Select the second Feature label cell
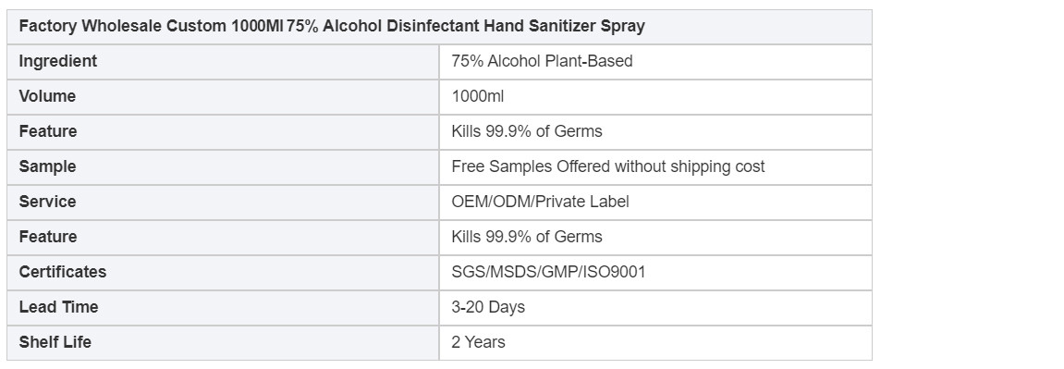The width and height of the screenshot is (1064, 369). tap(224, 238)
